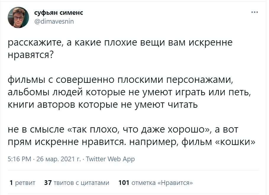Viewport: 269px width, 195px height.
Task: Open the three-dot more options menu
Action: point(254,12)
